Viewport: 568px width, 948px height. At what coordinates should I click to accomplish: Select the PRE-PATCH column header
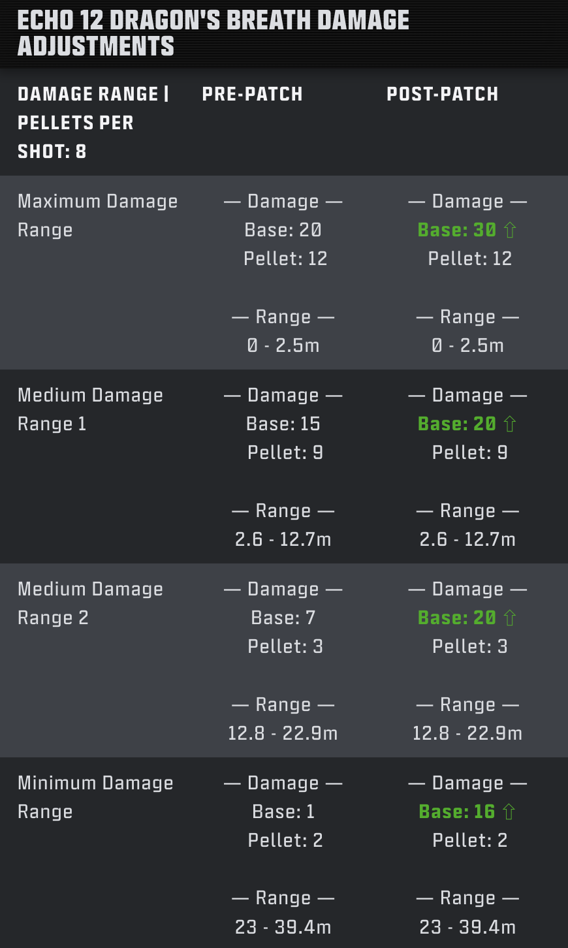coord(252,94)
